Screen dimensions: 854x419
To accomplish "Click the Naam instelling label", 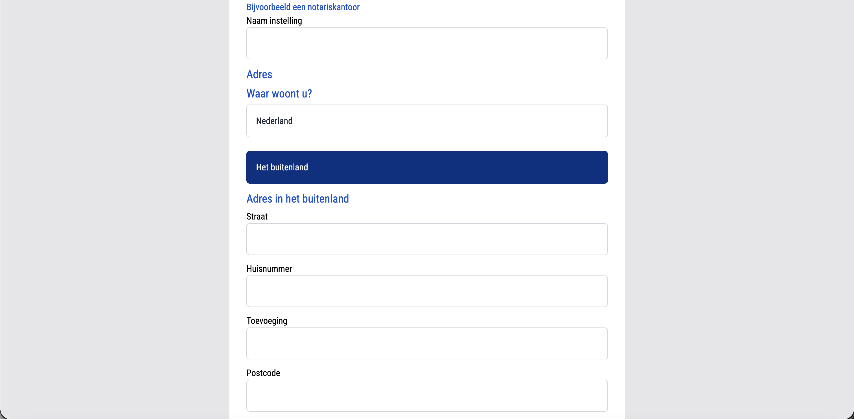I will tap(274, 21).
